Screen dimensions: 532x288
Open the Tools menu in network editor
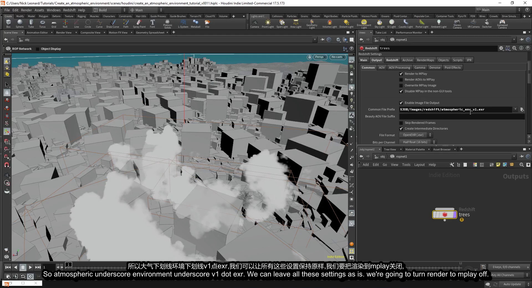[406, 165]
